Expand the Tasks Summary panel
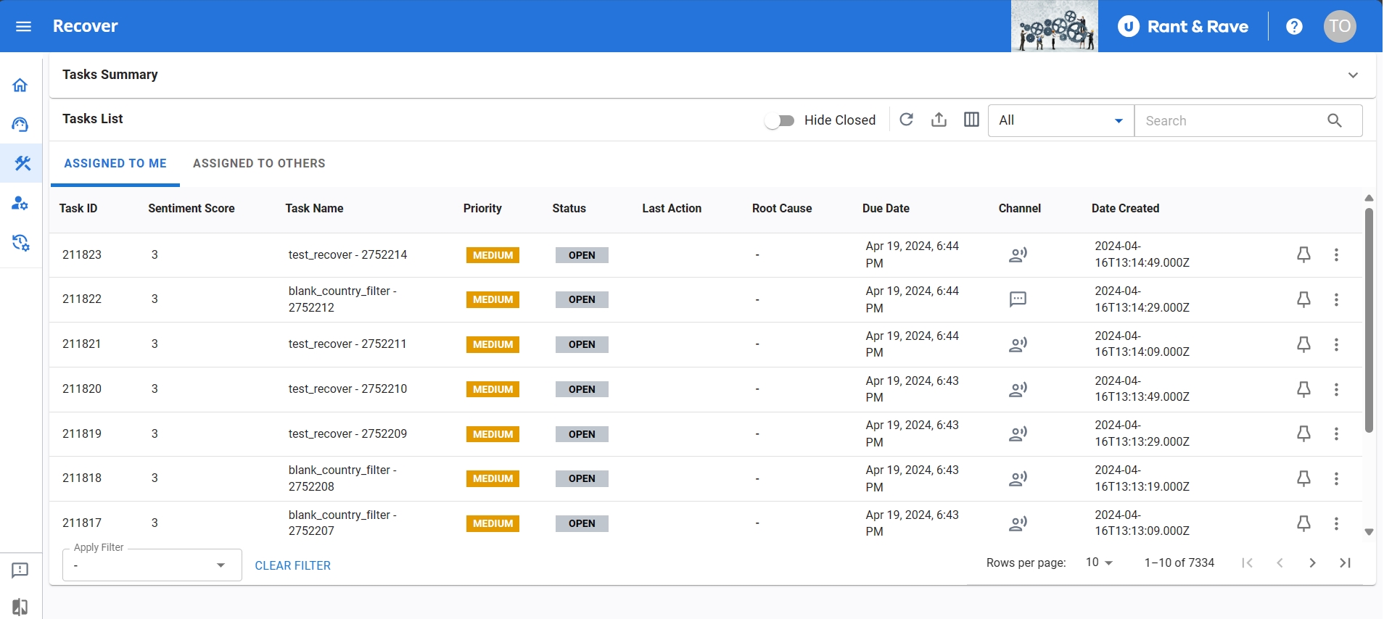This screenshot has height=619, width=1384. pos(1353,75)
